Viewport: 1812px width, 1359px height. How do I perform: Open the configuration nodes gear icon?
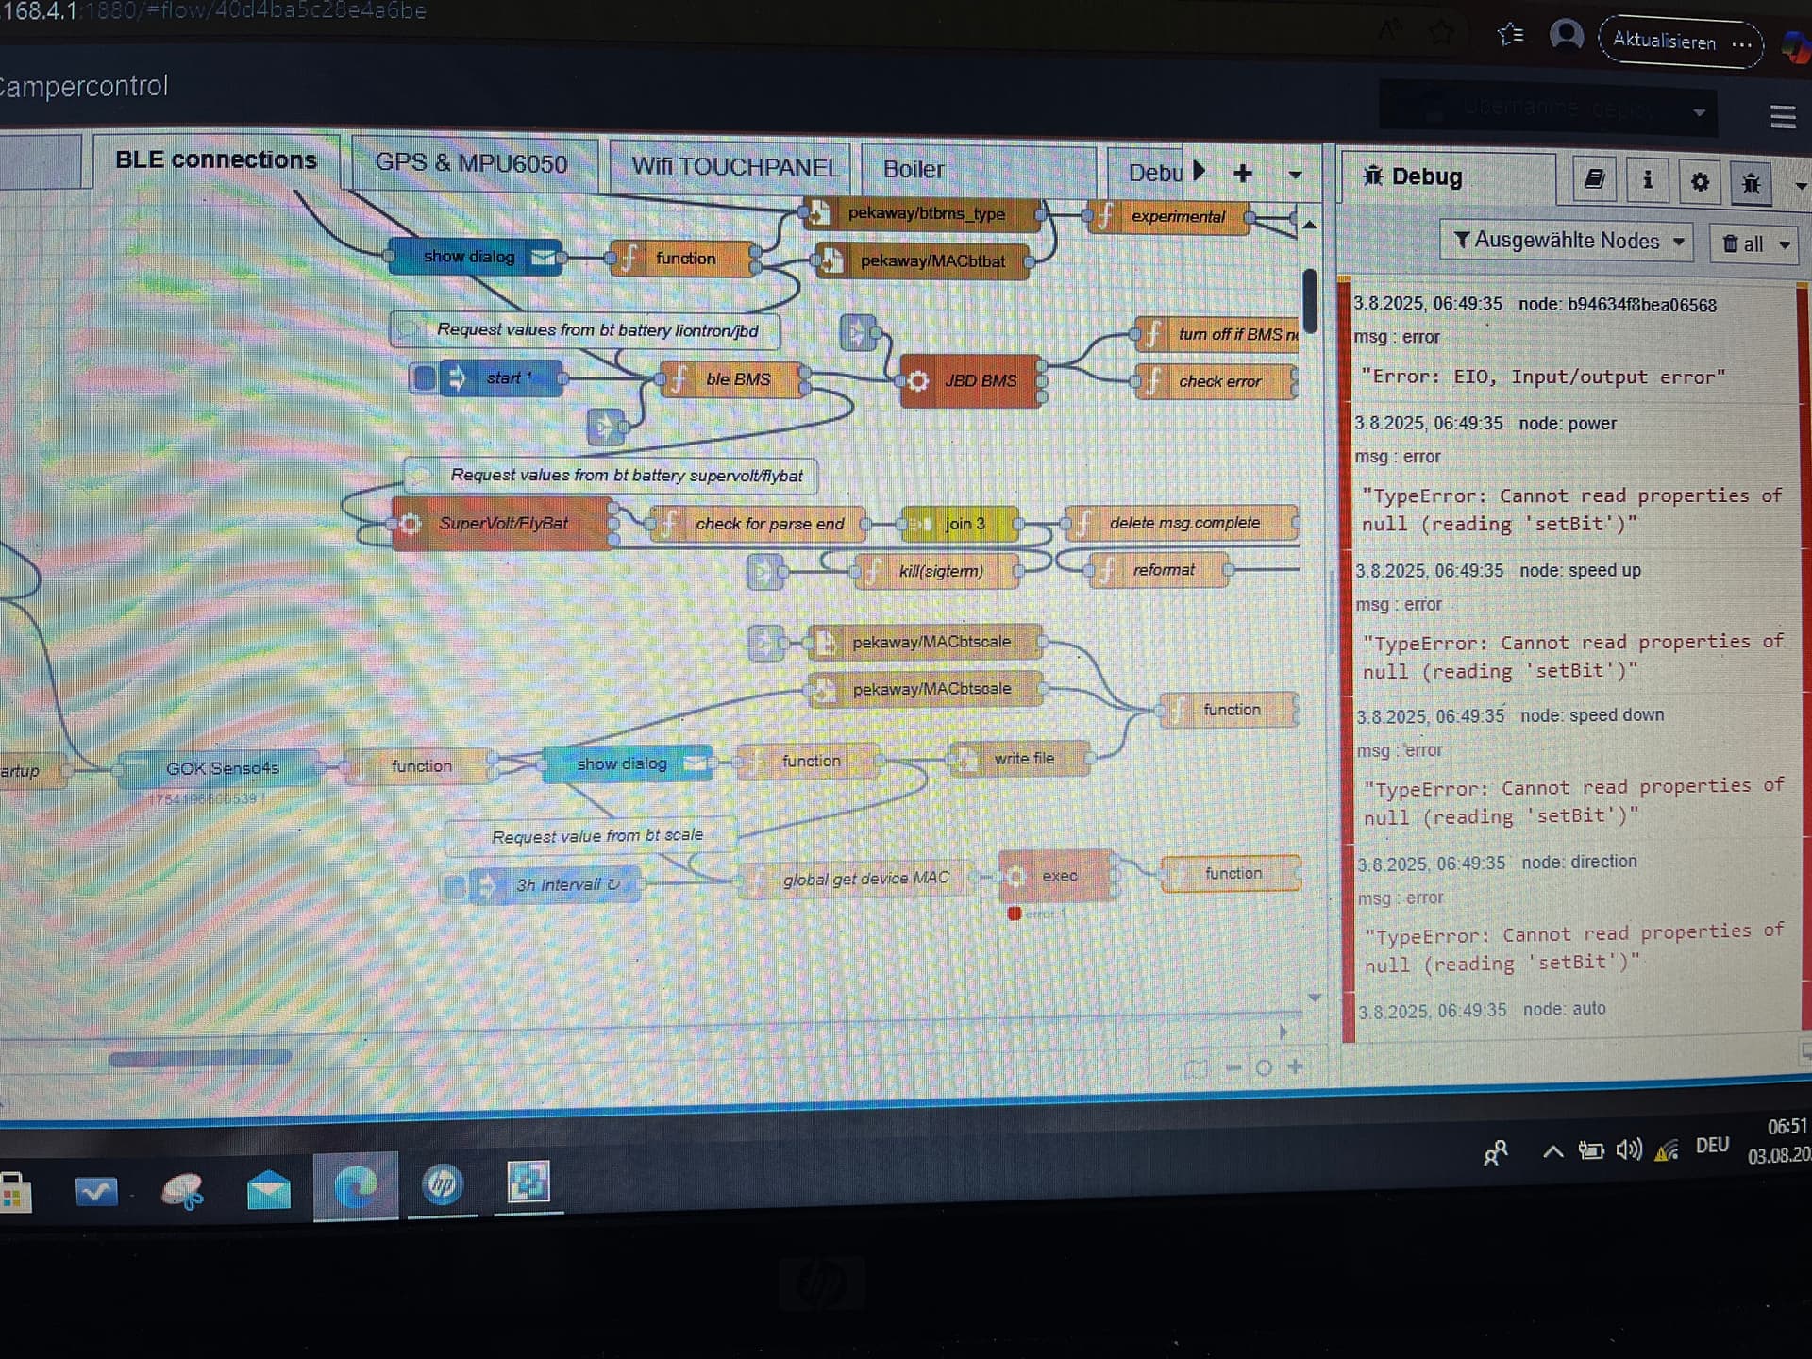pos(1699,181)
